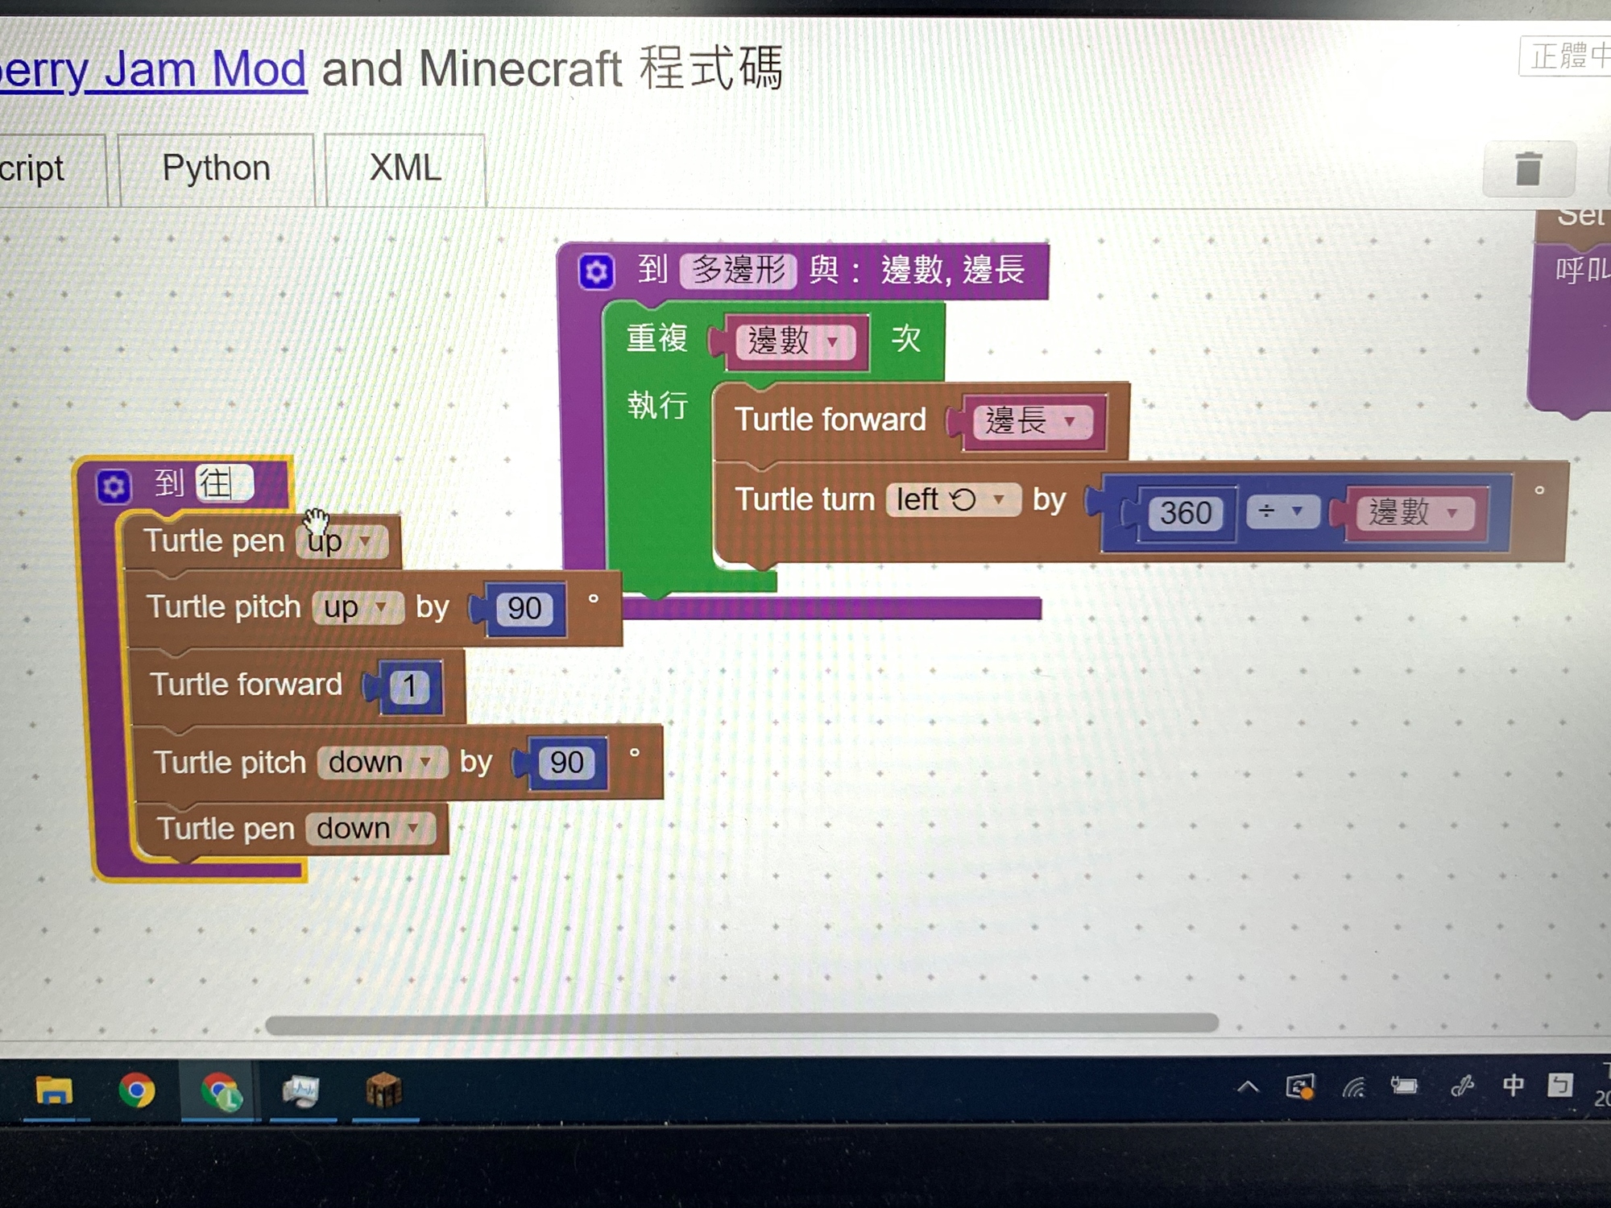Click the battery status tray icon
1611x1208 pixels.
coord(1404,1086)
